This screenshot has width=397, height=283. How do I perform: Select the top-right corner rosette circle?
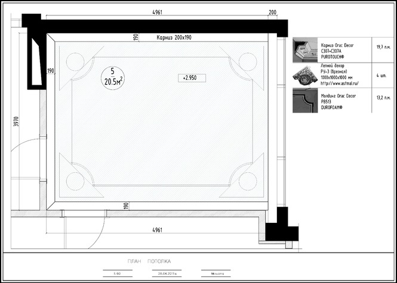coord(248,61)
